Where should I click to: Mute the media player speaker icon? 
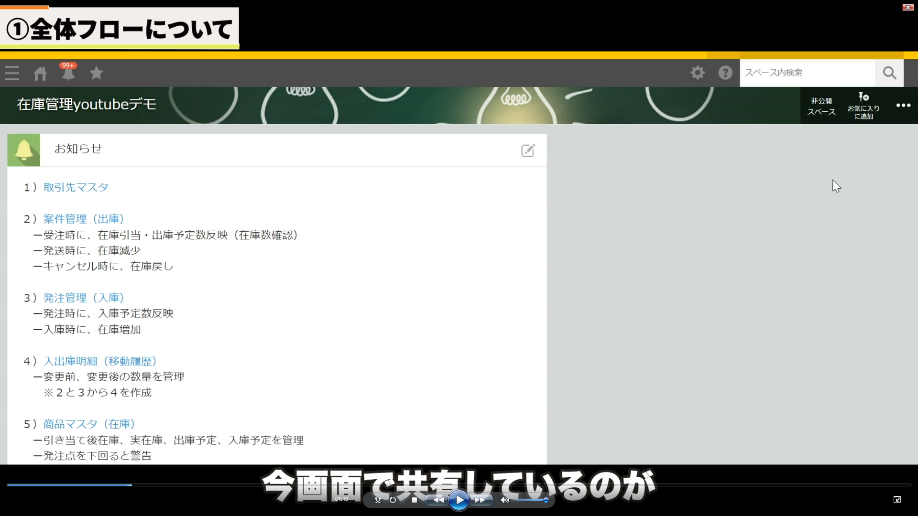505,500
